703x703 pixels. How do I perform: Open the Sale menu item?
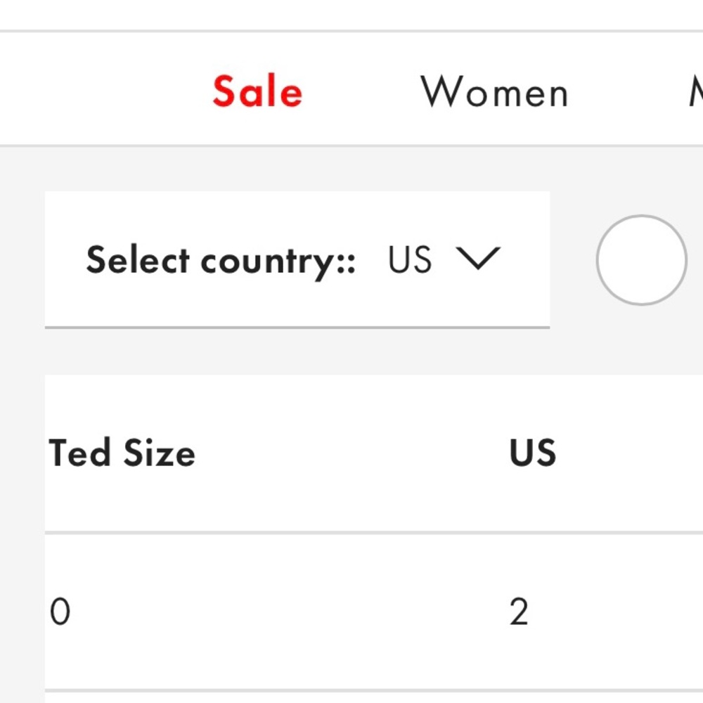(x=257, y=91)
